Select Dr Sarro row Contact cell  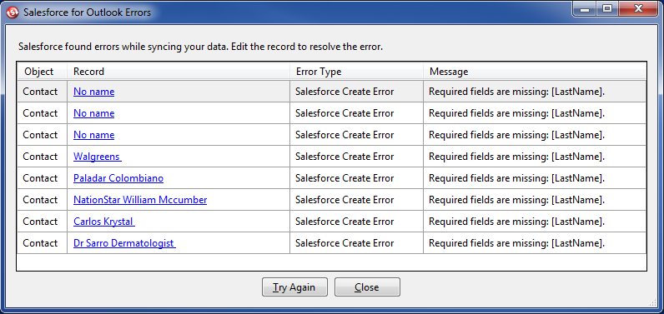(x=42, y=243)
